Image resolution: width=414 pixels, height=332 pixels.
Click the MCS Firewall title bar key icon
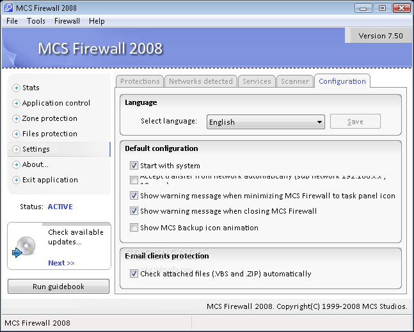pyautogui.click(x=8, y=8)
